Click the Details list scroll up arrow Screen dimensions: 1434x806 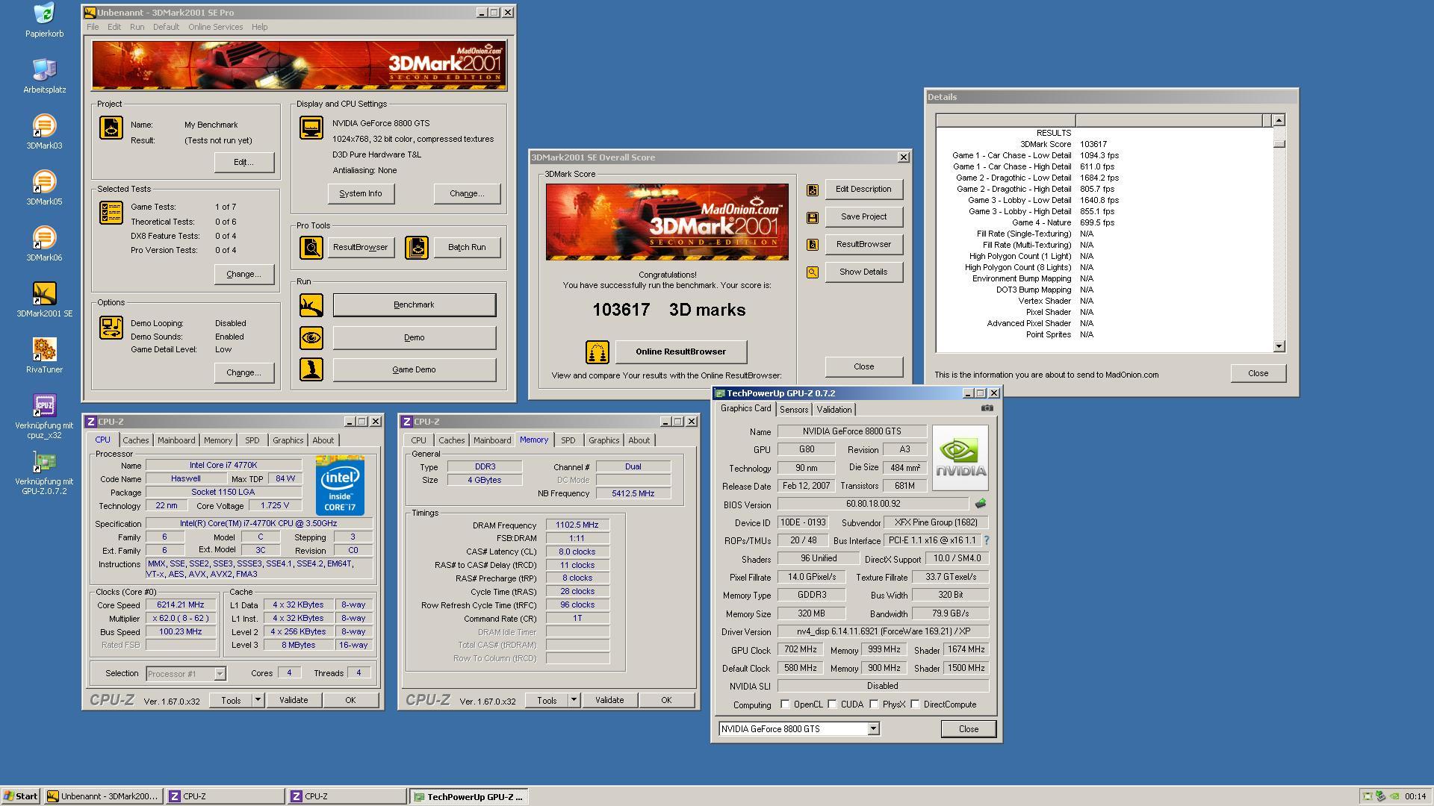click(x=1279, y=120)
